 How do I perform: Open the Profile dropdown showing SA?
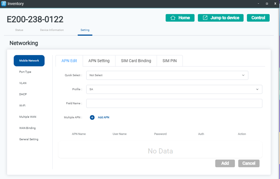pos(174,89)
